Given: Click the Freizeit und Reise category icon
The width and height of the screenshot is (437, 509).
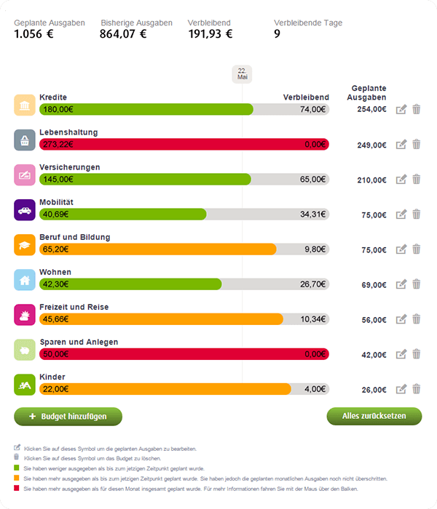Looking at the screenshot, I should click(x=25, y=315).
